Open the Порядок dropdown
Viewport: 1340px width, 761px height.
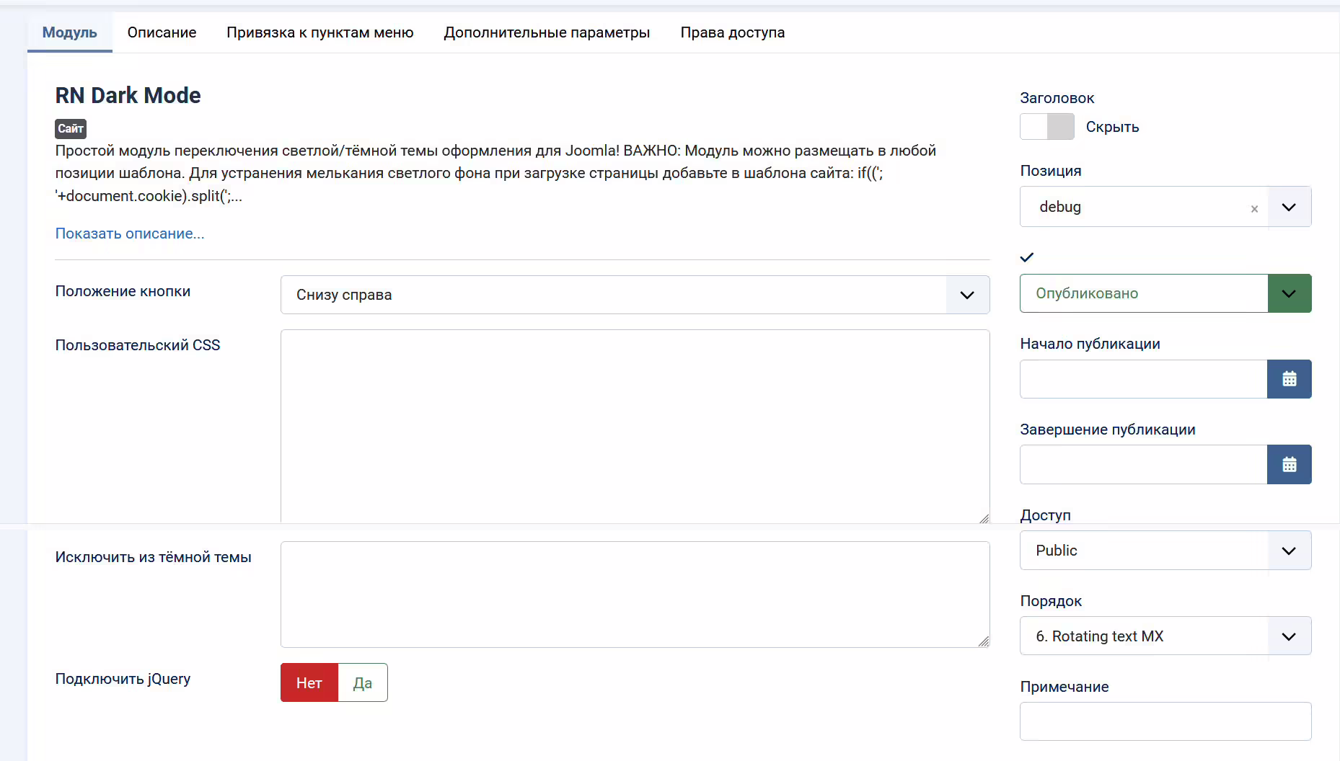(1165, 636)
